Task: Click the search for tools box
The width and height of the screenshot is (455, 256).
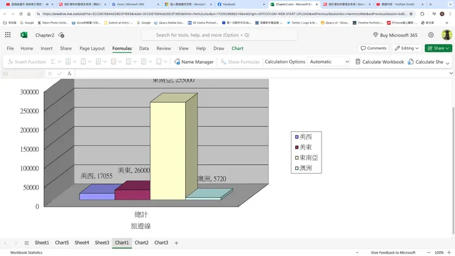Action: (x=219, y=35)
